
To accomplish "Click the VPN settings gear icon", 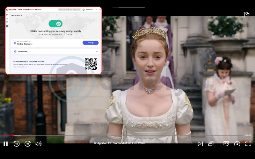I will point(15,52).
